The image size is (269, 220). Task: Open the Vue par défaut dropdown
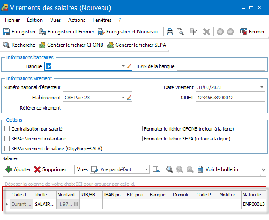pos(146,169)
